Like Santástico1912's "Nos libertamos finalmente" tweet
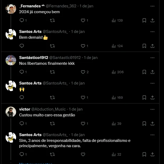This screenshot has height=164, width=164. point(83,72)
